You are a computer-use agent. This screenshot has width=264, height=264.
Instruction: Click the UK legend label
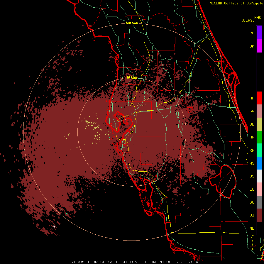pyautogui.click(x=252, y=46)
